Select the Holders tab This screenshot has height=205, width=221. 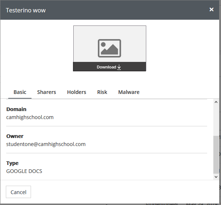[77, 92]
